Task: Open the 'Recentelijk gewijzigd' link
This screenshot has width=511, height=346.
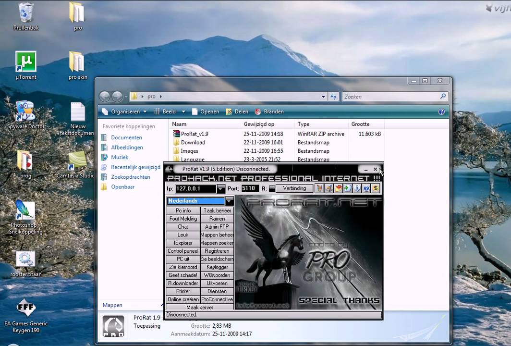Action: [135, 167]
